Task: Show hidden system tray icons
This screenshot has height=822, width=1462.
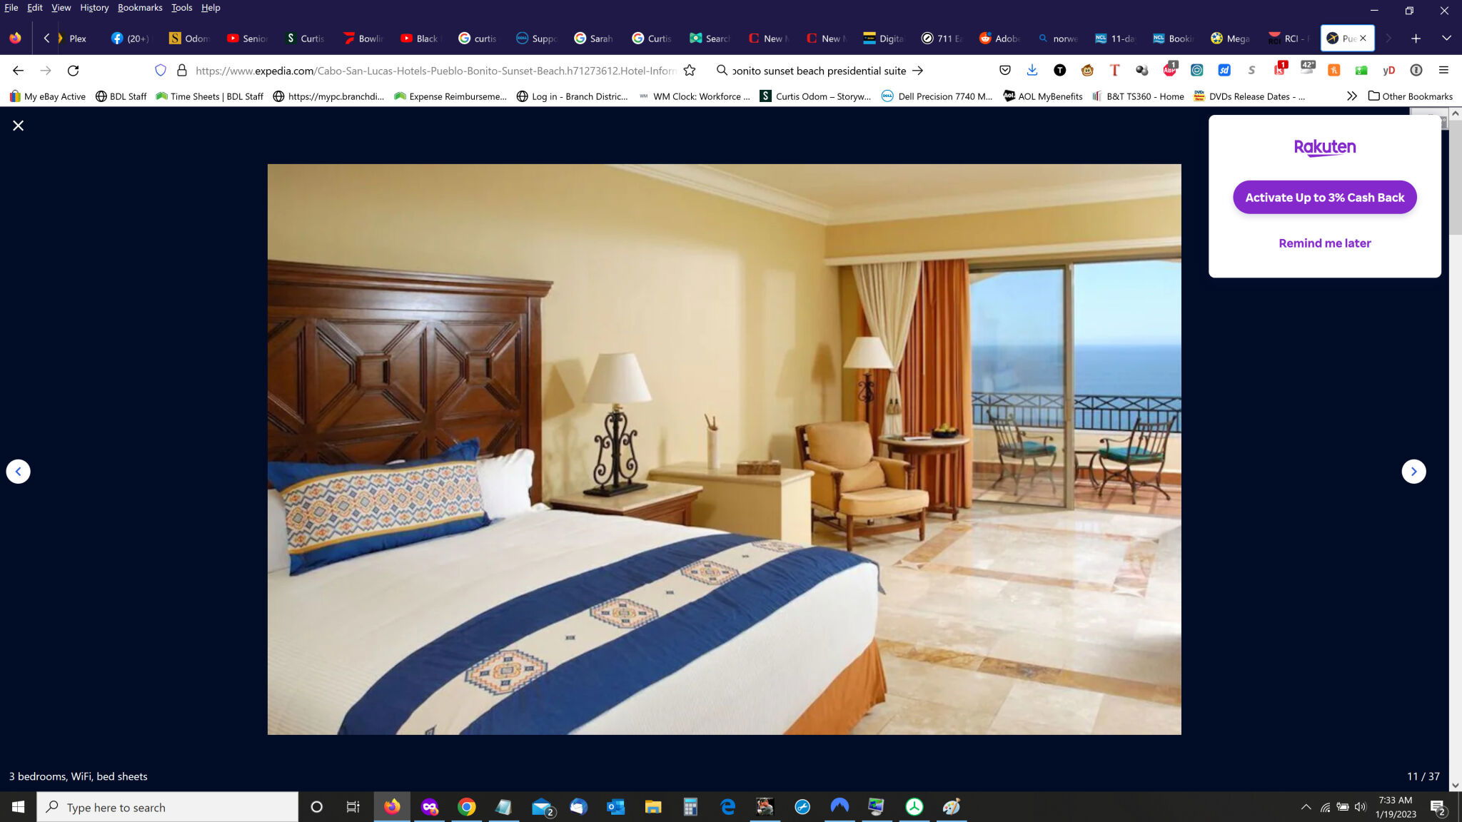Action: [x=1306, y=807]
